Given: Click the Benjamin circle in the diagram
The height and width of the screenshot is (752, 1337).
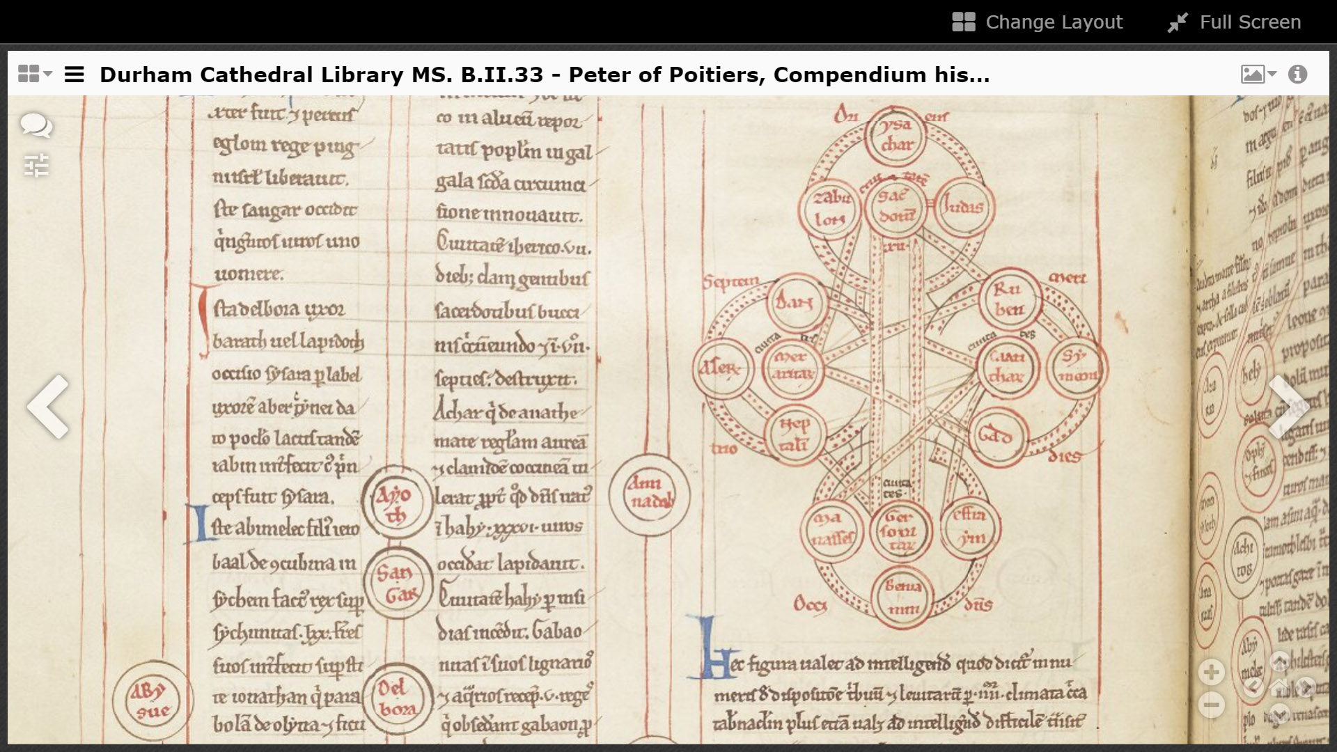Looking at the screenshot, I should tap(903, 598).
